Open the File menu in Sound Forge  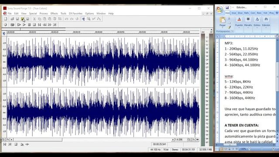point(10,14)
